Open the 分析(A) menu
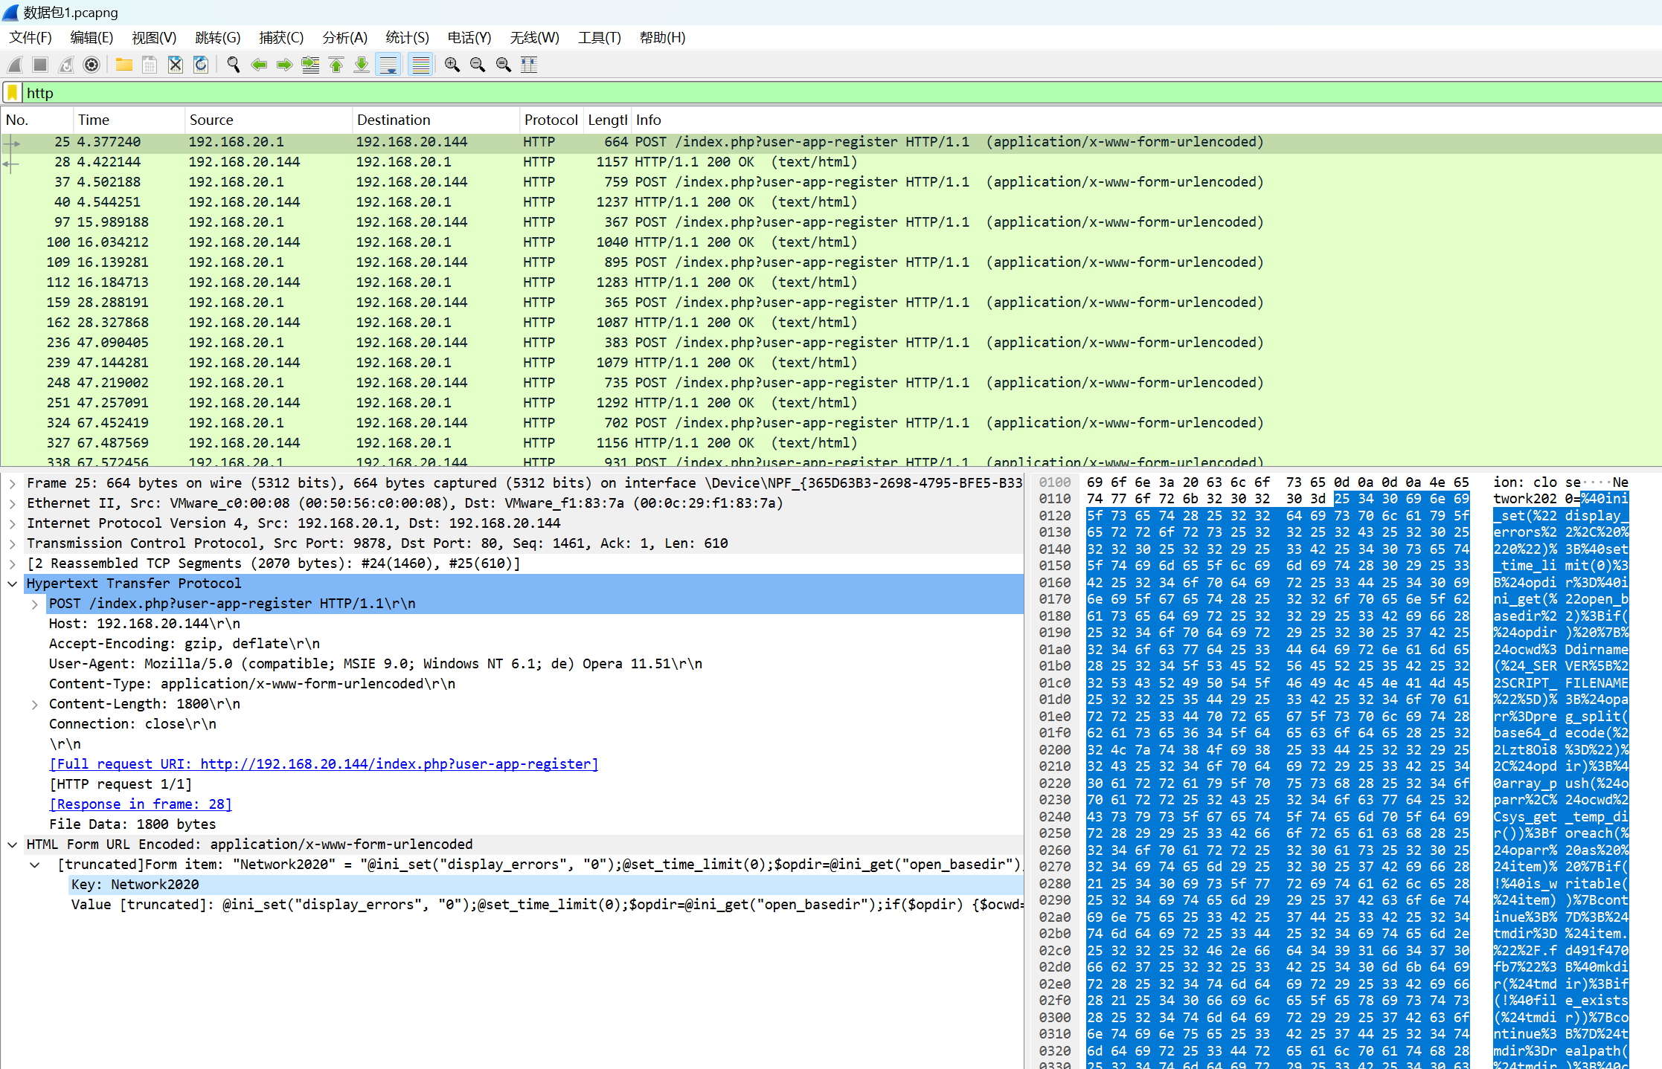Screen dimensions: 1662x1069 345,38
